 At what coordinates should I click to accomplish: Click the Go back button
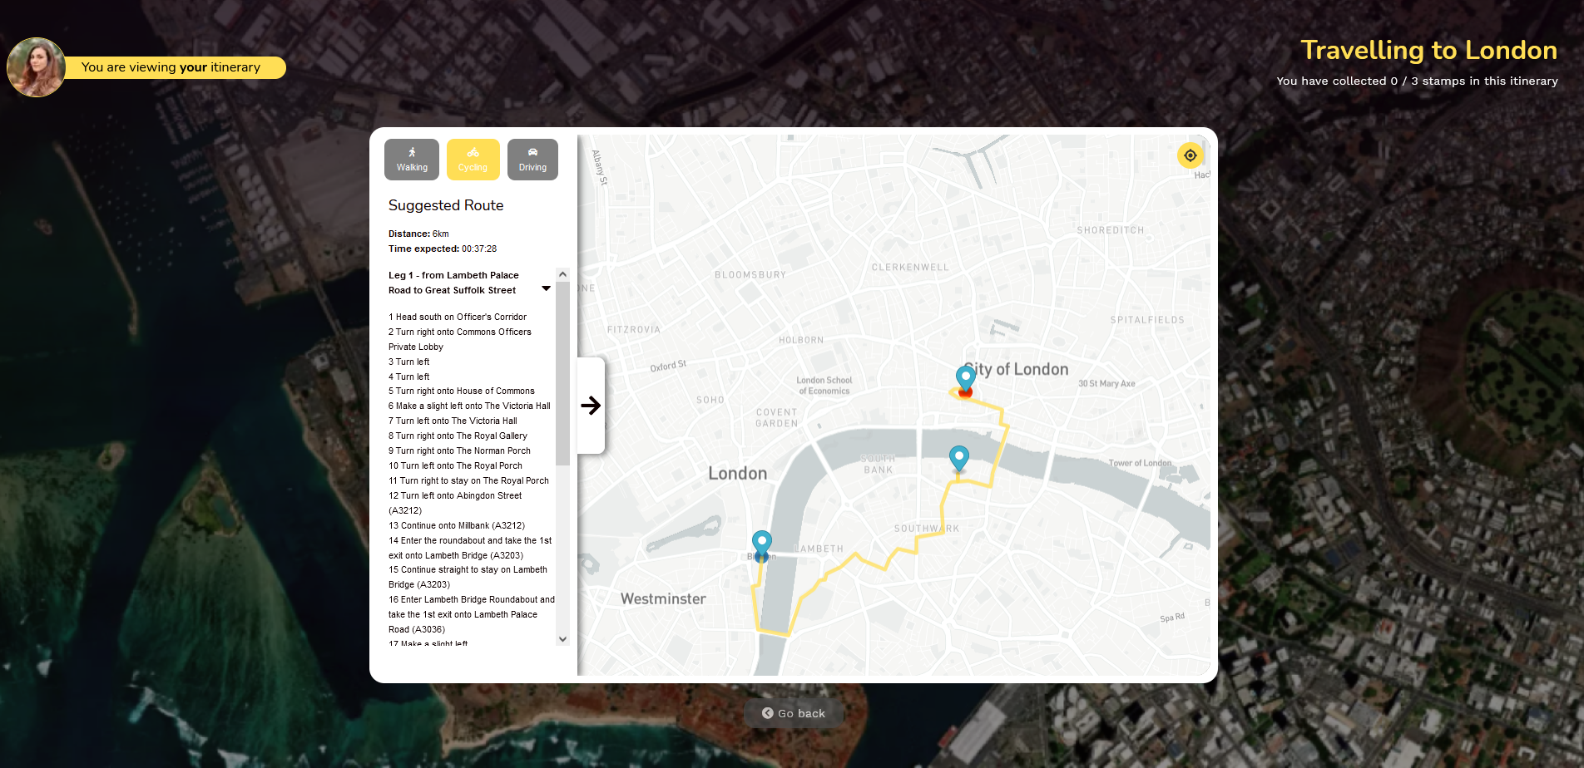tap(794, 713)
